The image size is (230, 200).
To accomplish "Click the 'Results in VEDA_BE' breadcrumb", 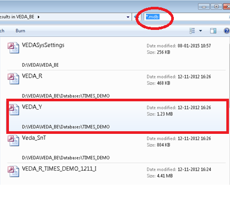I will click(17, 17).
